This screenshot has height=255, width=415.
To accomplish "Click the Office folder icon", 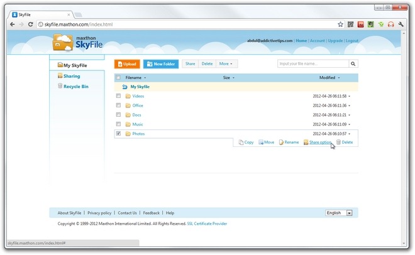I will [128, 106].
